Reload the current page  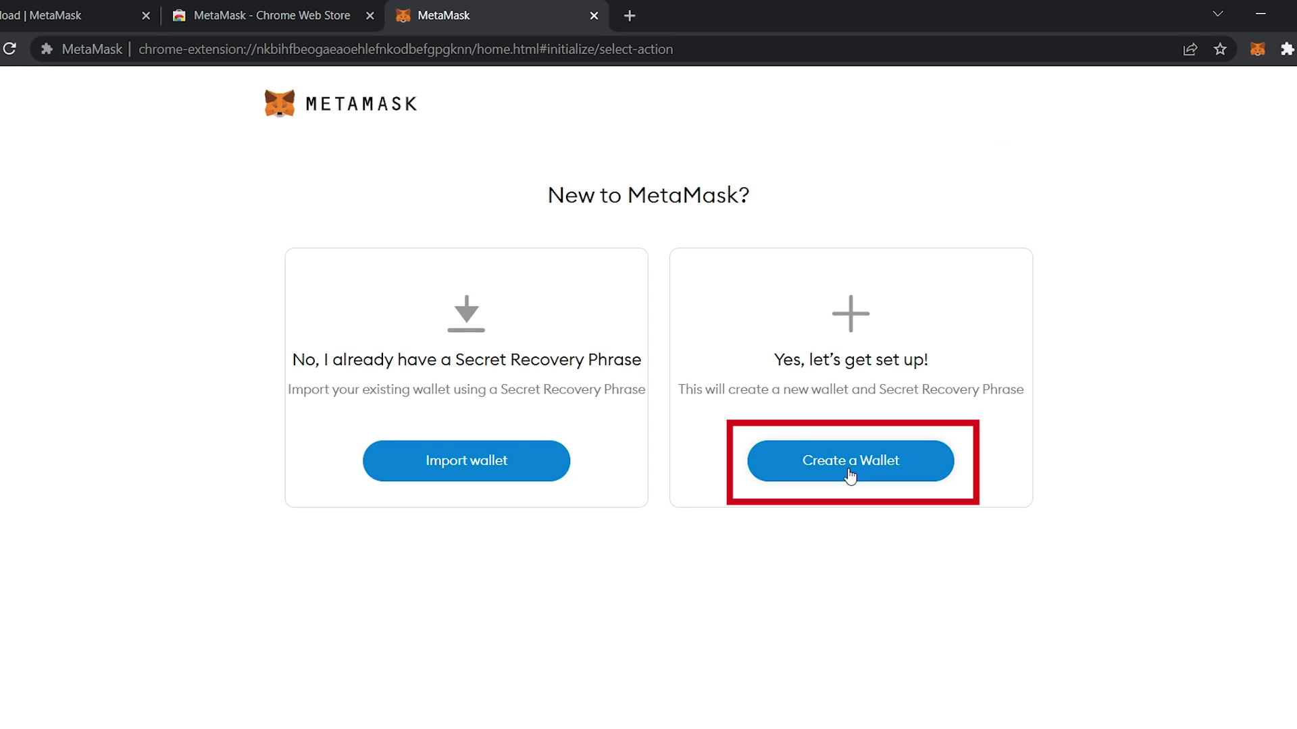pos(10,49)
